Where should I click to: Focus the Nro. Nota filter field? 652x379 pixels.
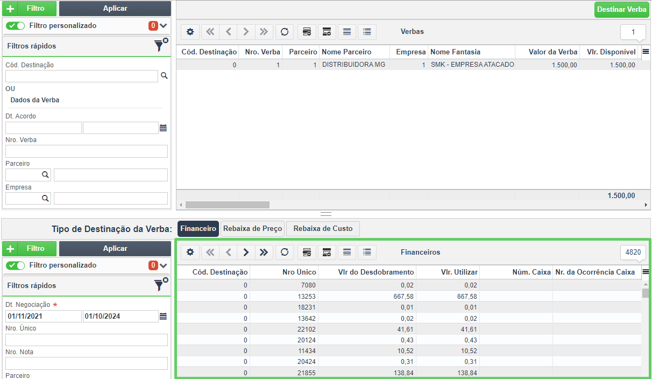[87, 363]
